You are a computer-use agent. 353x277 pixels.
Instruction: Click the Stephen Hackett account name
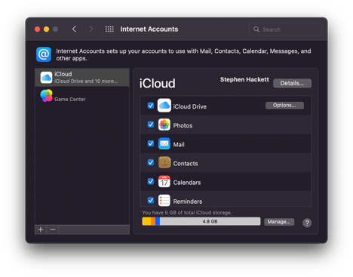(x=244, y=80)
